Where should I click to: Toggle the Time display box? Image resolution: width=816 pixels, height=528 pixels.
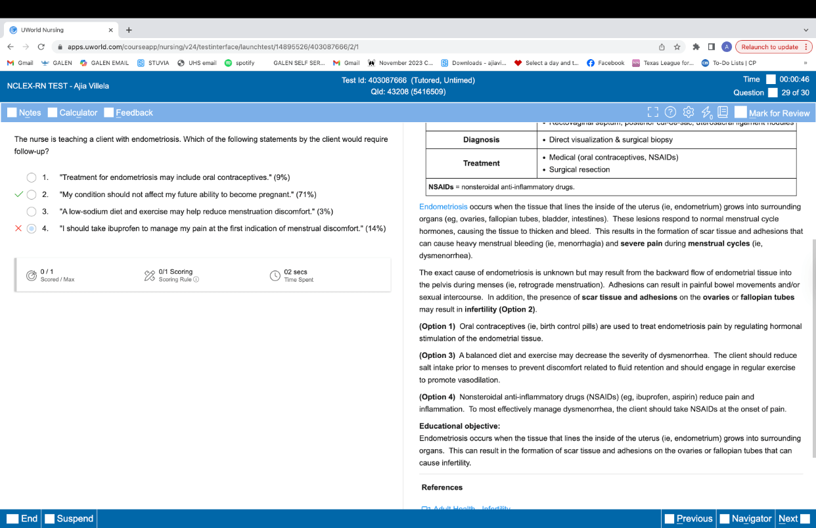tap(771, 79)
